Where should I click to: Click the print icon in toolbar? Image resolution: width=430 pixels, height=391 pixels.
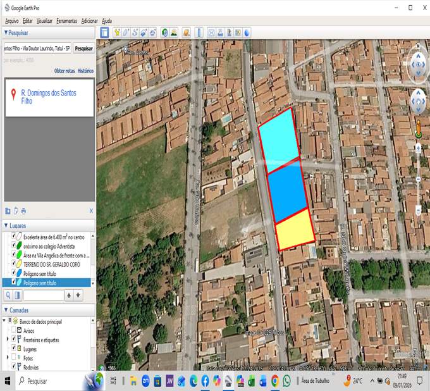coord(220,32)
